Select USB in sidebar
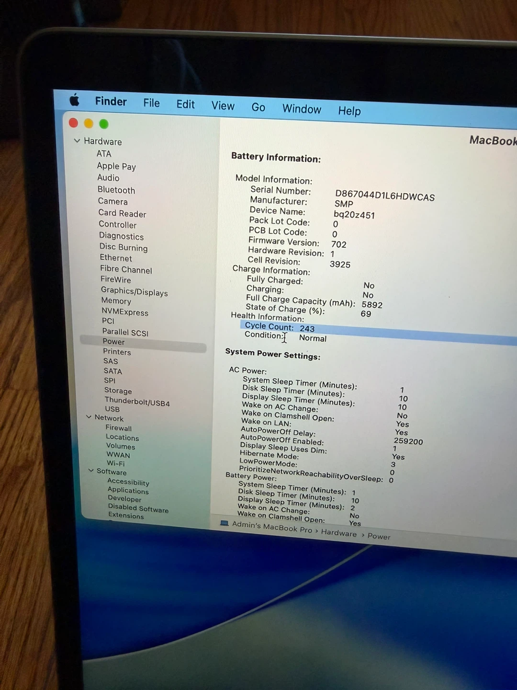Image resolution: width=517 pixels, height=690 pixels. (112, 409)
